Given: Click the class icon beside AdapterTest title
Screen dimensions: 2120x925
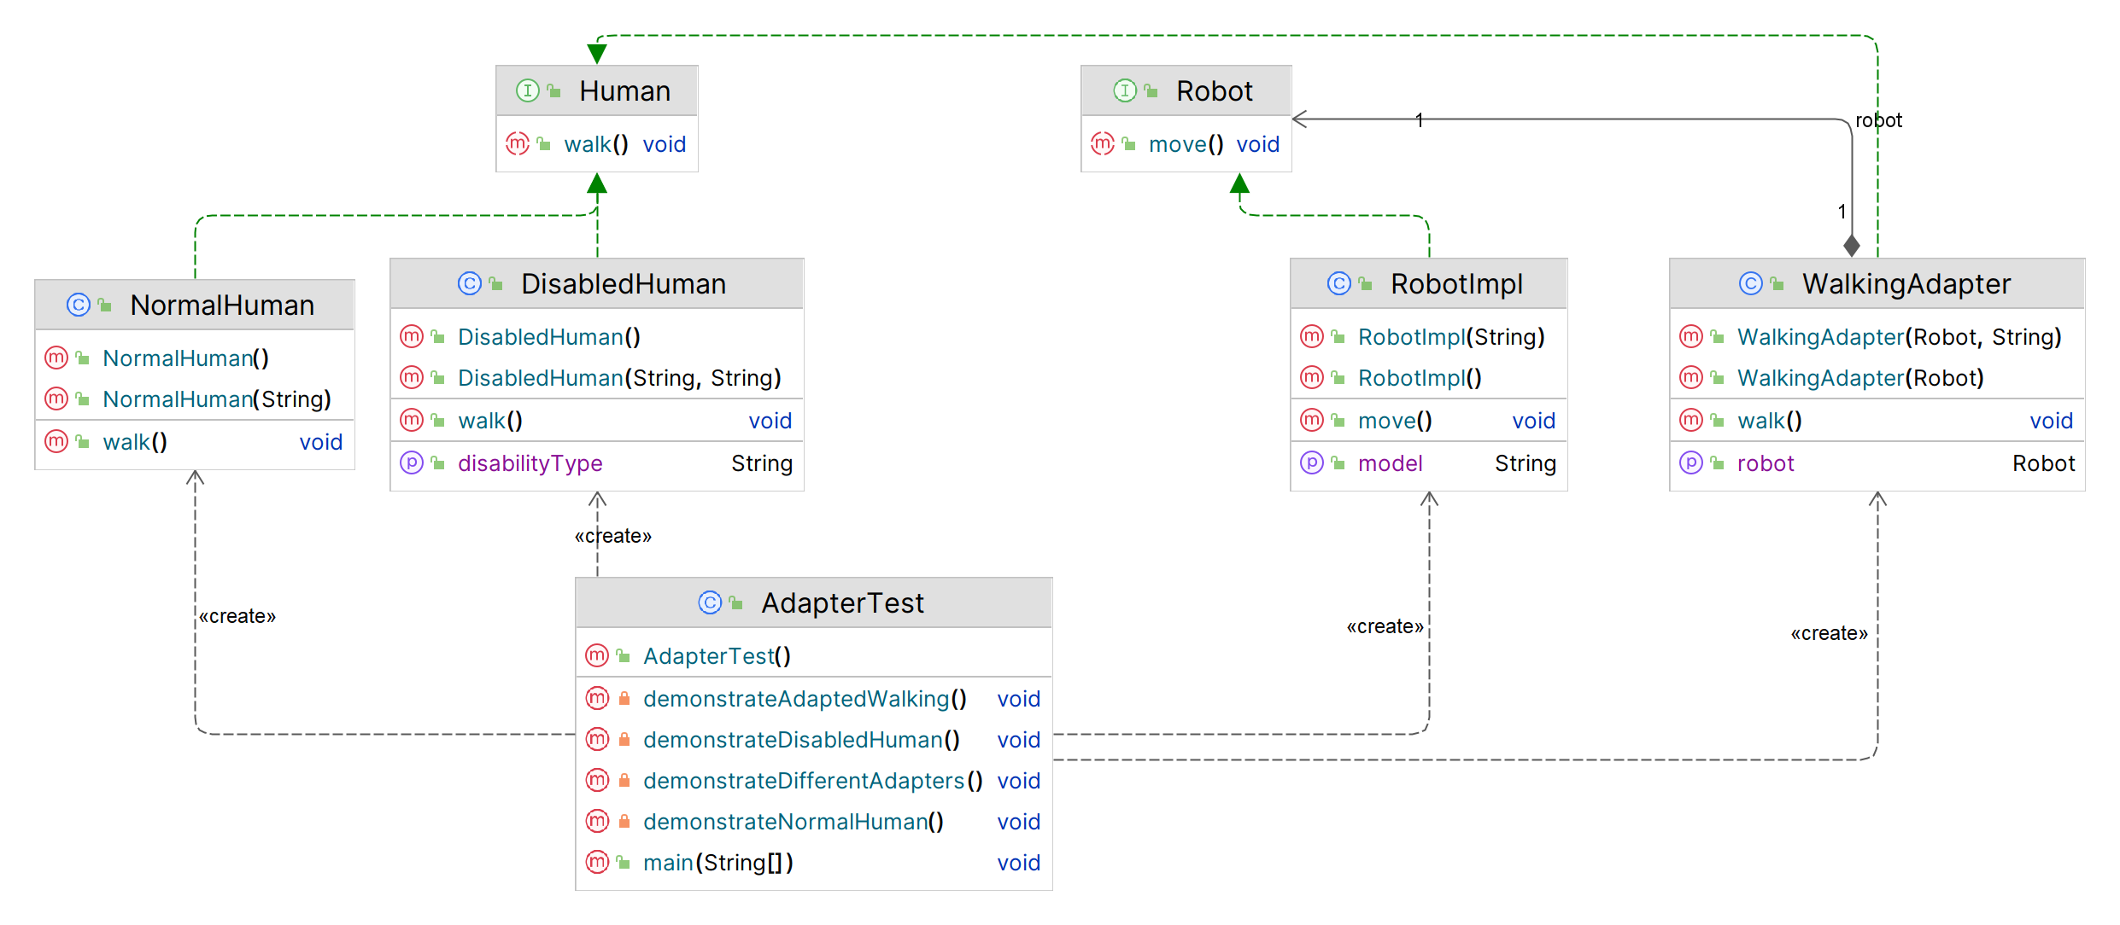Looking at the screenshot, I should [710, 602].
